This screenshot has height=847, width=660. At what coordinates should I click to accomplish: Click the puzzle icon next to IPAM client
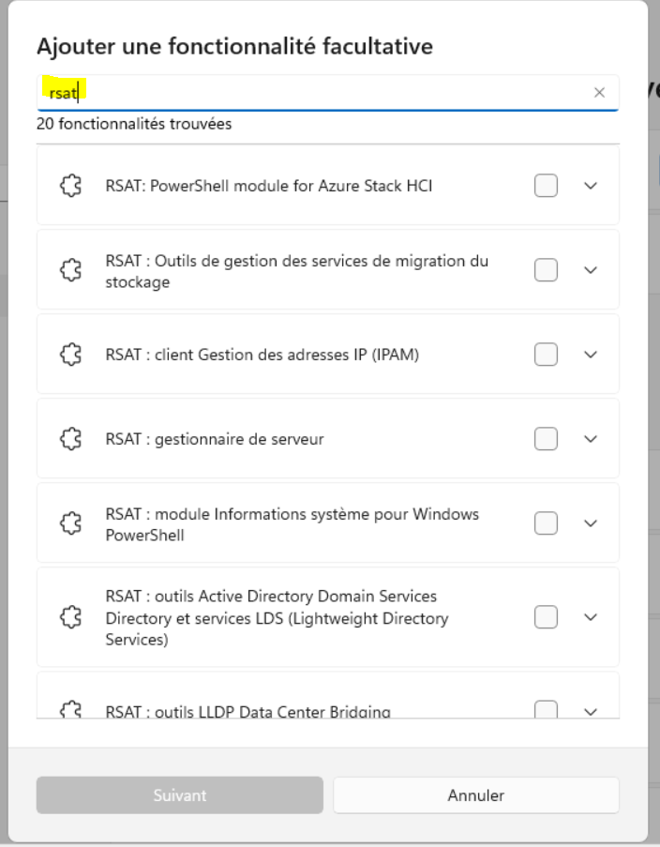pos(69,355)
